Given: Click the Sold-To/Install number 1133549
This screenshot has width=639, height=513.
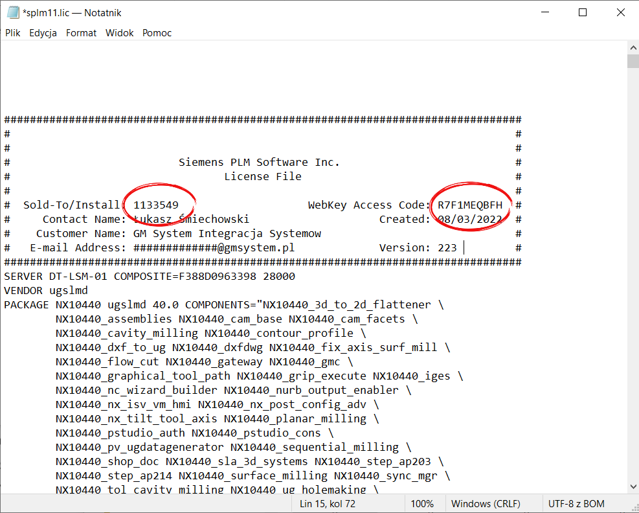Looking at the screenshot, I should pyautogui.click(x=156, y=205).
